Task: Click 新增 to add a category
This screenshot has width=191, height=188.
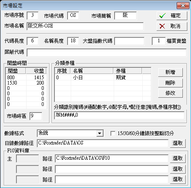Action: 170,72
